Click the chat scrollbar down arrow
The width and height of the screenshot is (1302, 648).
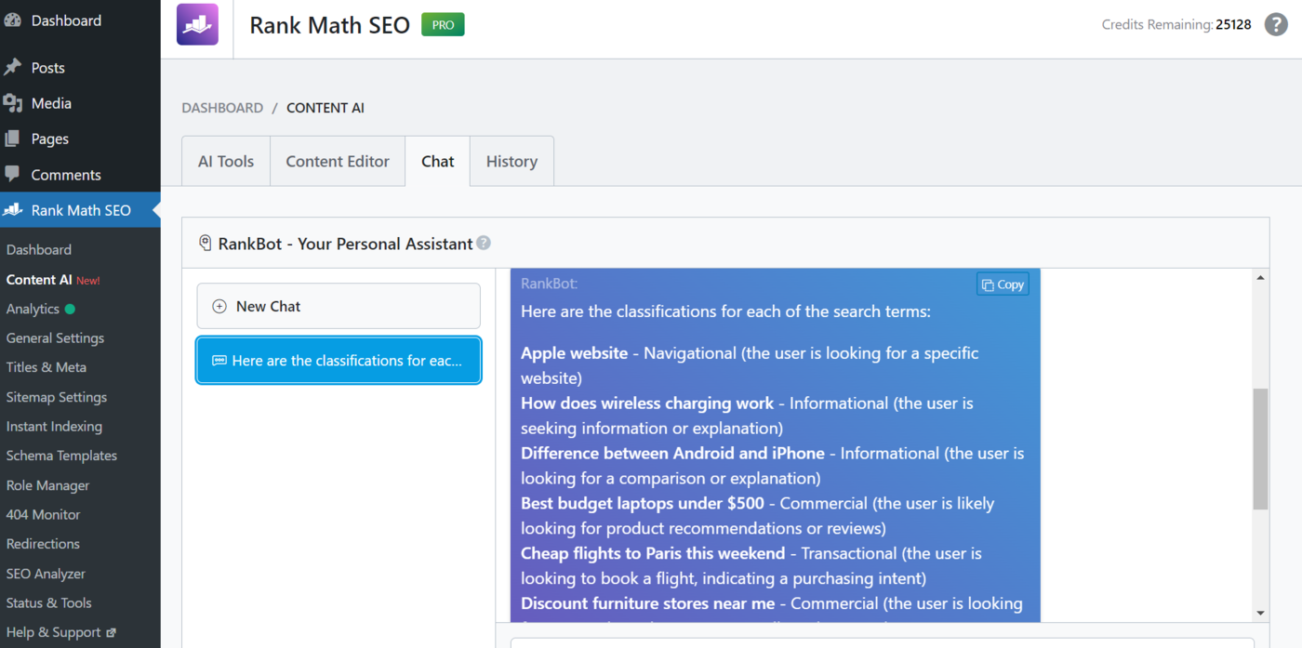coord(1260,614)
